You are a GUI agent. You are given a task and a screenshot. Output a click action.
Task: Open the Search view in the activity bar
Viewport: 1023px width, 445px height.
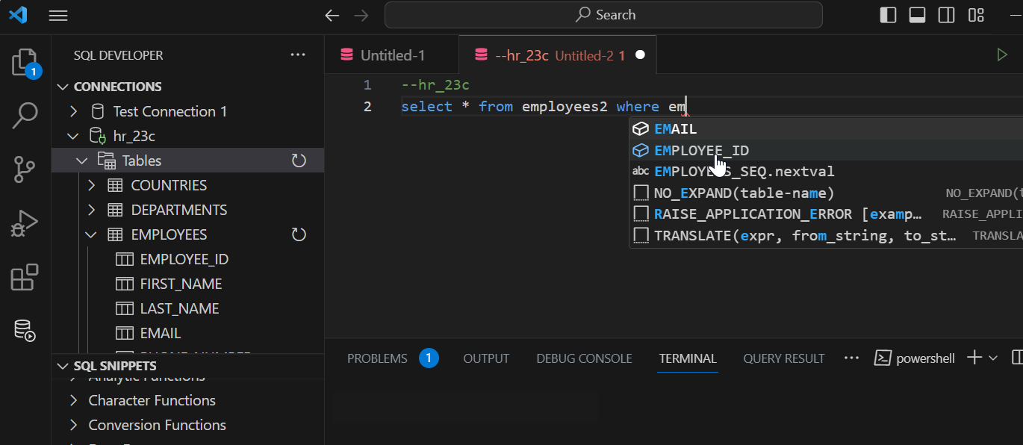point(25,116)
